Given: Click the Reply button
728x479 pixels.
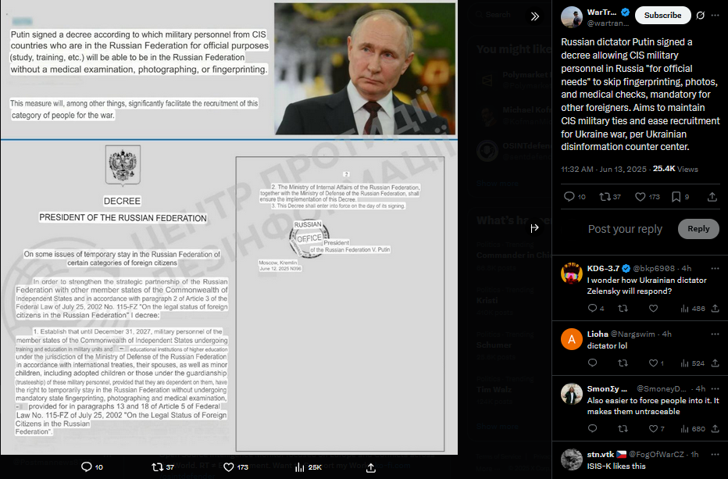Looking at the screenshot, I should click(698, 229).
